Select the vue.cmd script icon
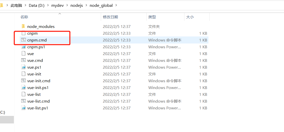Image resolution: width=284 pixels, height=132 pixels. 23,60
